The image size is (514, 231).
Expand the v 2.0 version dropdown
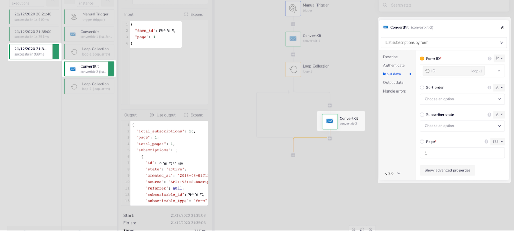pos(391,173)
